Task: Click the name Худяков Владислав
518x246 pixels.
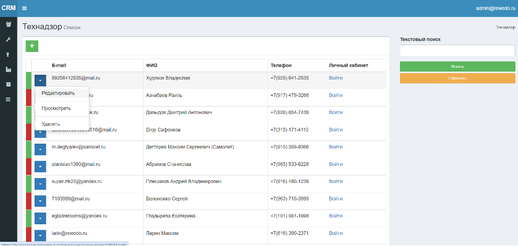Action: 168,78
